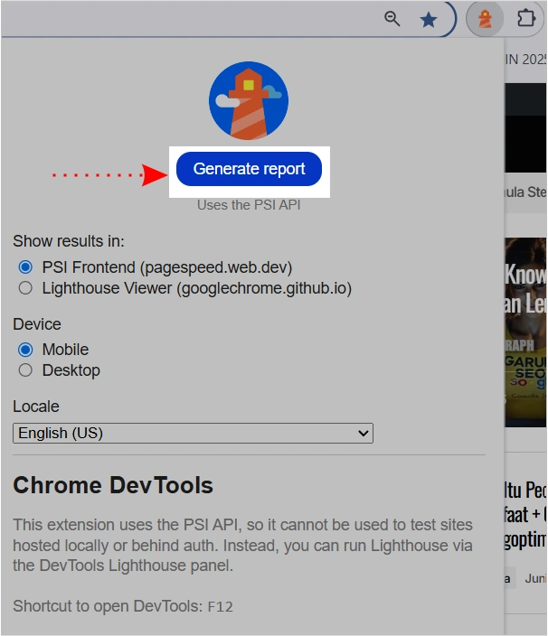The width and height of the screenshot is (548, 636).
Task: Click the zoom magnifier icon in address bar
Action: tap(392, 19)
